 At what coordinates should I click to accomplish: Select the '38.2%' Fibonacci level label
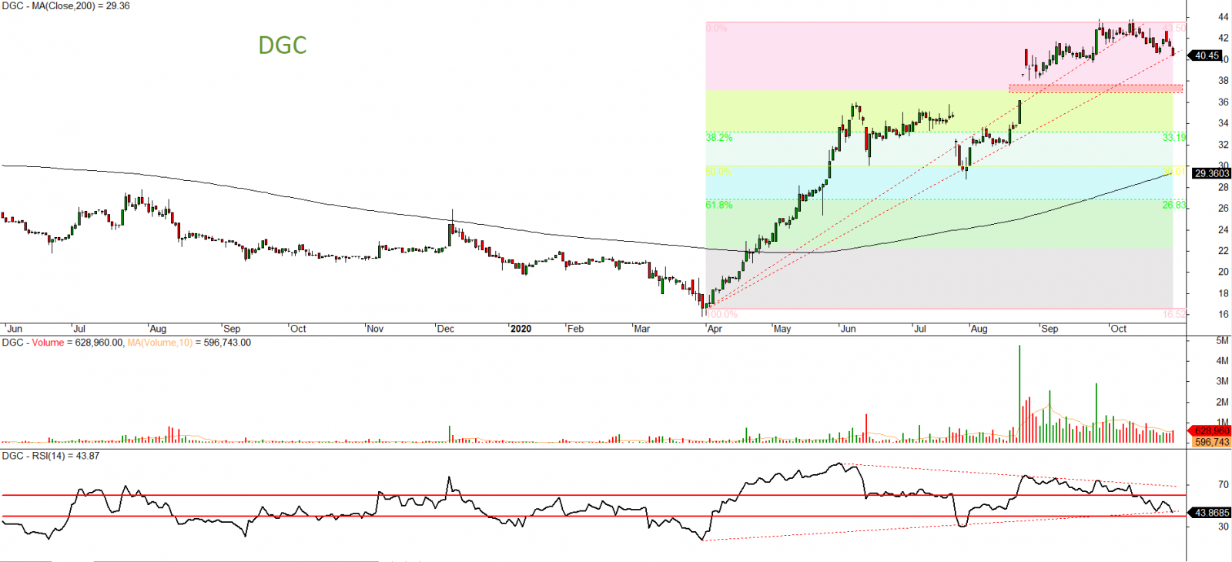[x=719, y=138]
